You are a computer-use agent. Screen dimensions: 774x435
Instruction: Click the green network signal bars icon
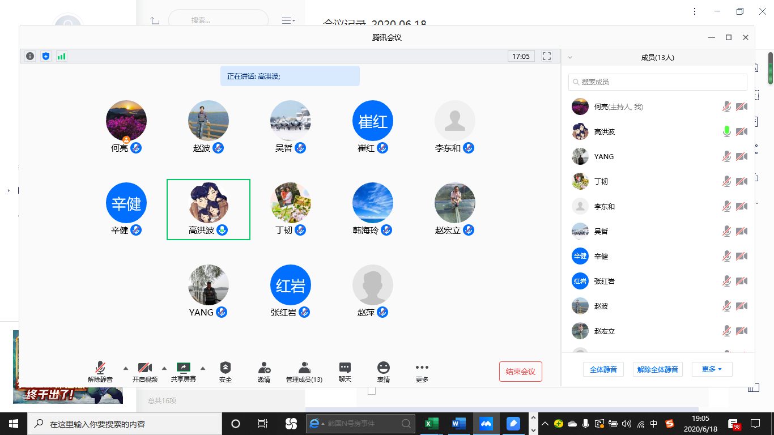(61, 56)
